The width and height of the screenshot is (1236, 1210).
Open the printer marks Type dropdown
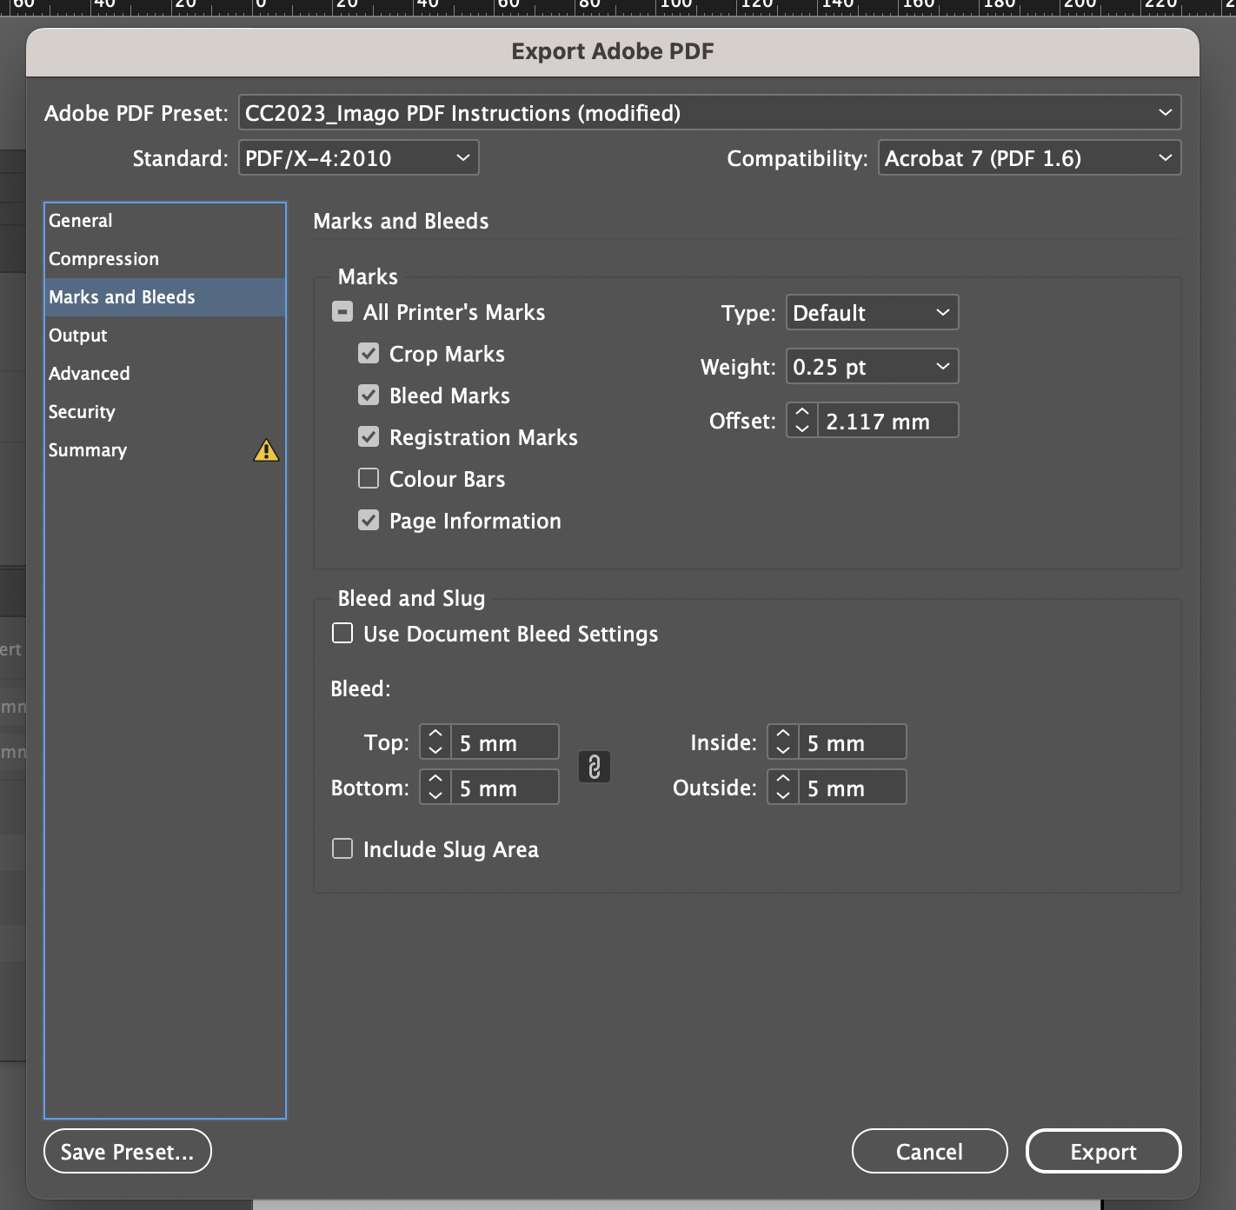[871, 312]
